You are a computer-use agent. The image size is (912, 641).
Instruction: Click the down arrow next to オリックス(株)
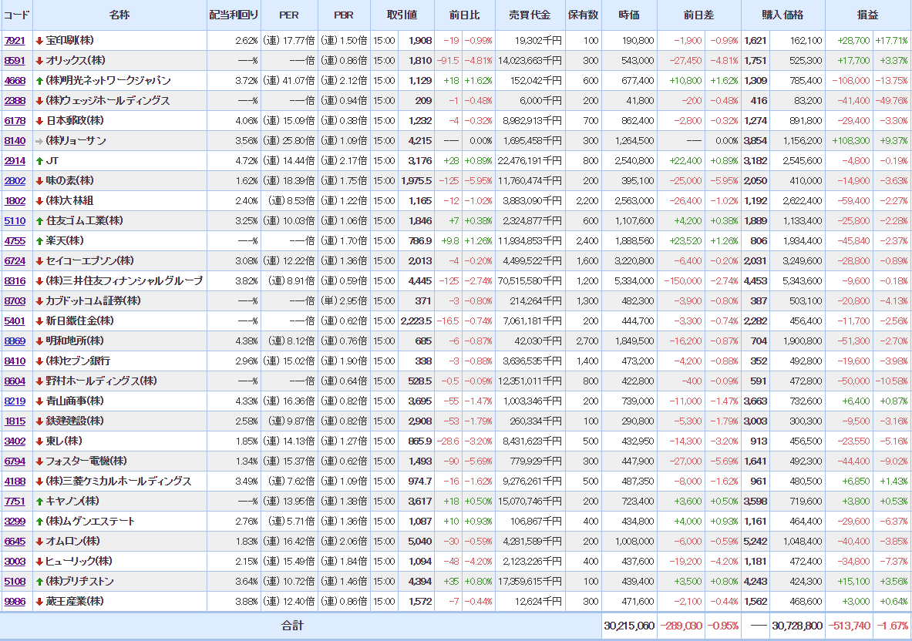[39, 61]
